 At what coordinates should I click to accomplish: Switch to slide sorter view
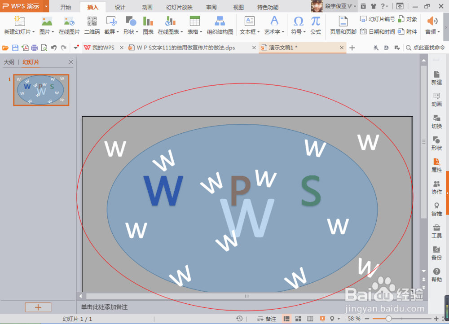(299, 319)
